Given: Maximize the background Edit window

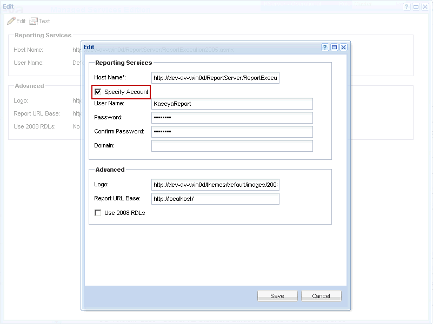Looking at the screenshot, I should coord(416,7).
